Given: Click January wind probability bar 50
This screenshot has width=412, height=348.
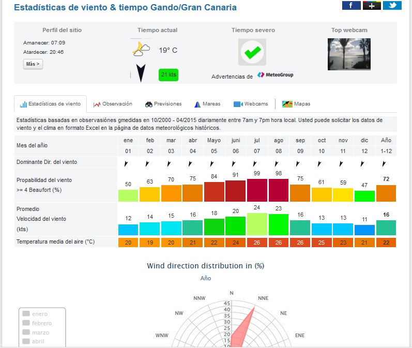Looking at the screenshot, I should coord(128,195).
